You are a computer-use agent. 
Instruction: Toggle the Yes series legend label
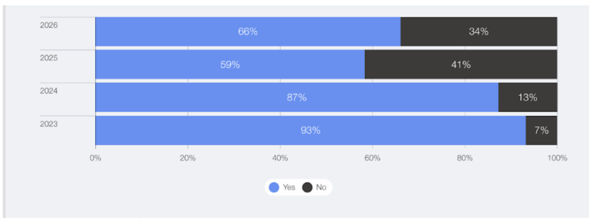(x=289, y=187)
